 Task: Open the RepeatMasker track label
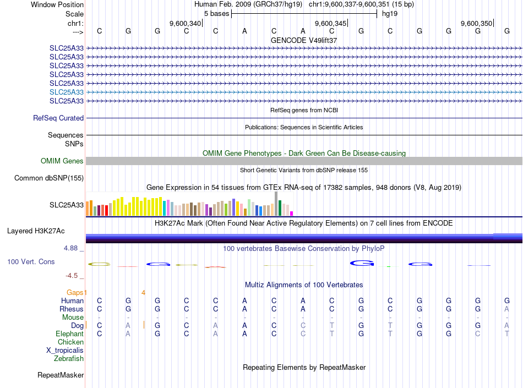61,375
